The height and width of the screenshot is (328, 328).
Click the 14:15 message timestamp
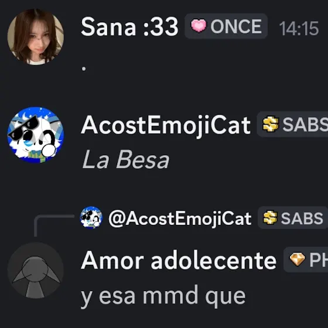tap(299, 28)
